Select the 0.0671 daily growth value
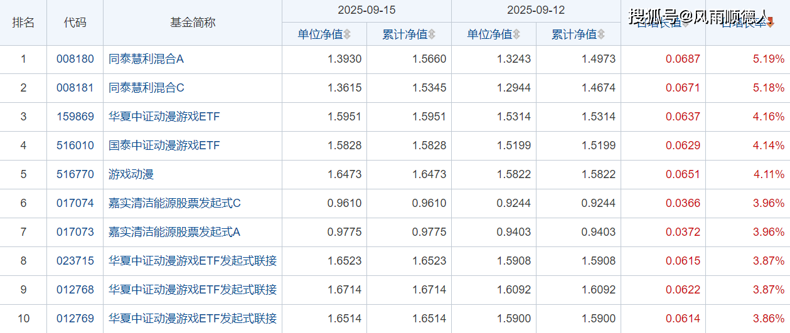 [683, 88]
